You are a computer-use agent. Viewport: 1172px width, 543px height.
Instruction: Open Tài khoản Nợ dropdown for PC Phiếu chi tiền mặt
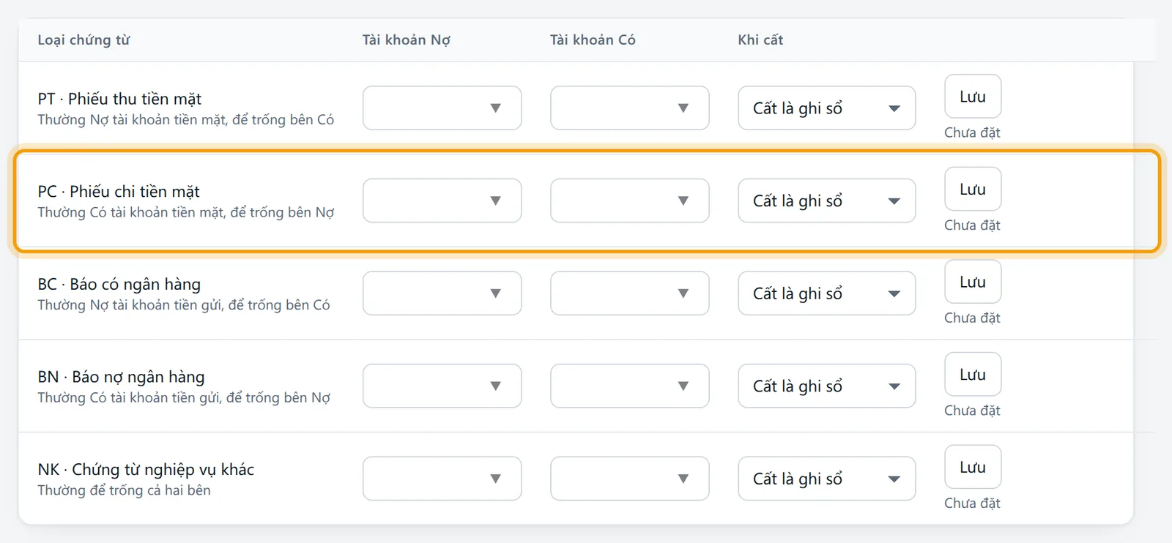click(x=442, y=201)
